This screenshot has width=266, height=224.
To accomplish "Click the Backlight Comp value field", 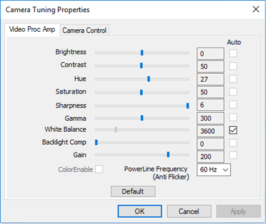I will (210, 144).
